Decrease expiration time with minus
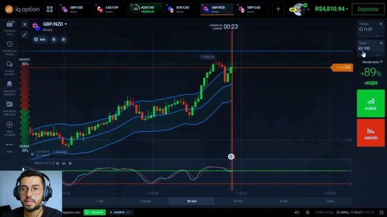 (364, 36)
